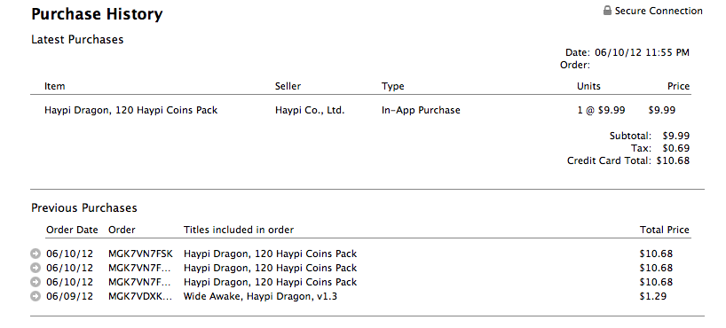Select the MGK7VDXK... order number
Image resolution: width=726 pixels, height=328 pixels.
[140, 296]
